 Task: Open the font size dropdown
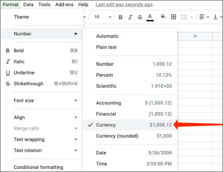(103, 17)
